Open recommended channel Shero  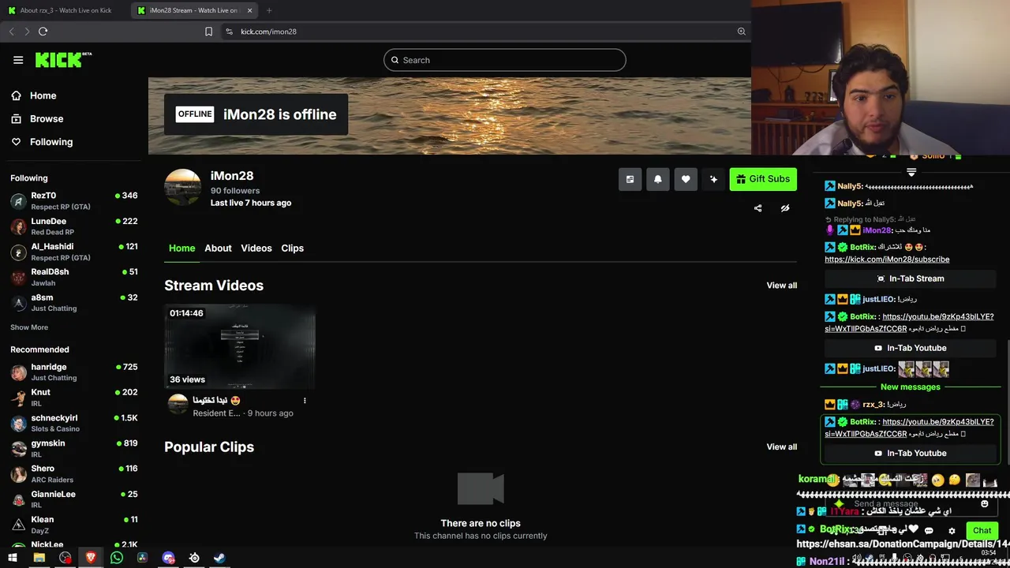point(73,473)
